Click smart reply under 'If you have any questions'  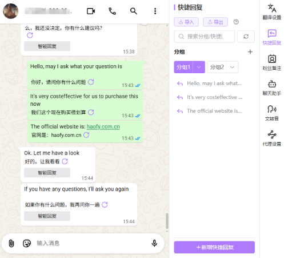pyautogui.click(x=47, y=216)
